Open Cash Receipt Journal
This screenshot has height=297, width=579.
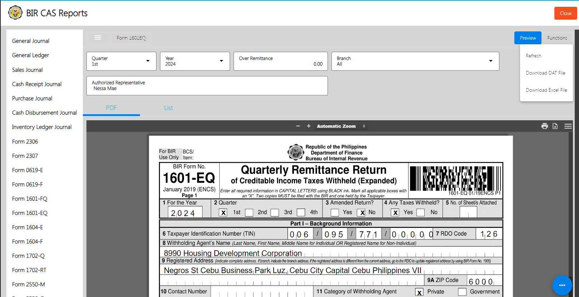click(x=37, y=84)
